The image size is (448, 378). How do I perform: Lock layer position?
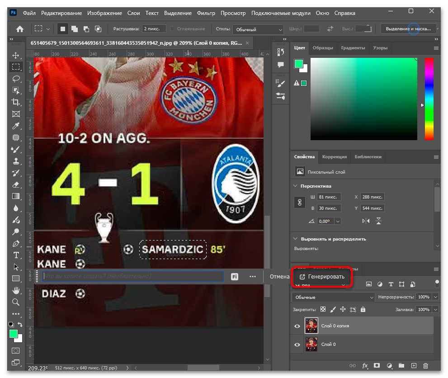[x=343, y=309]
